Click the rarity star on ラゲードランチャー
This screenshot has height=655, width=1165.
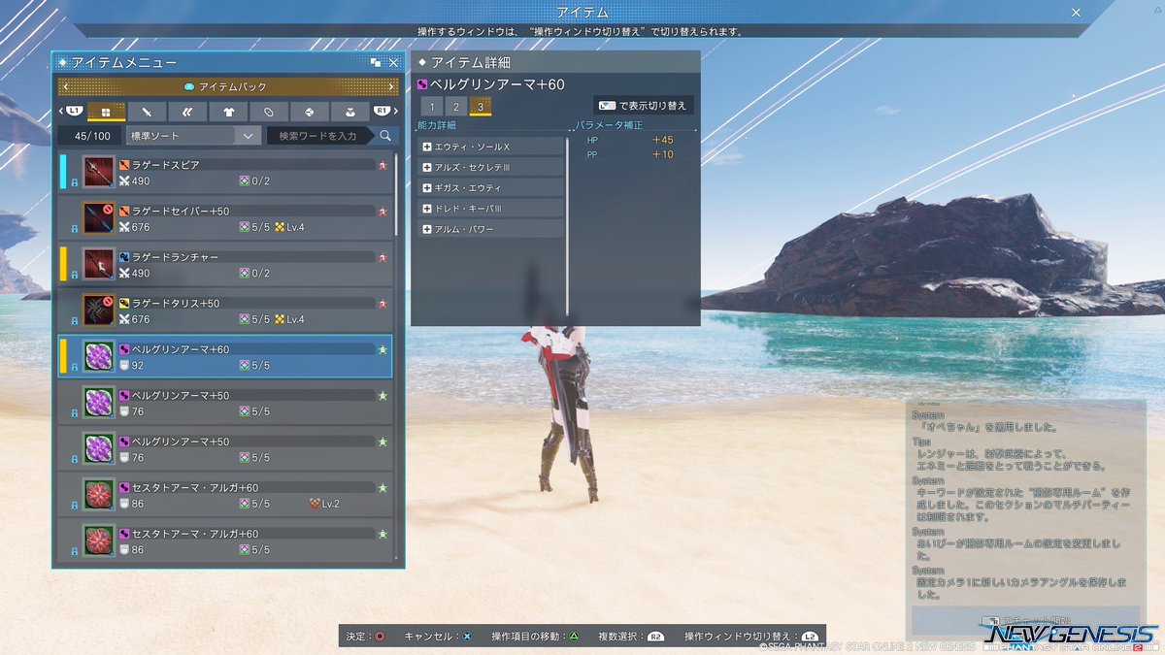point(383,257)
